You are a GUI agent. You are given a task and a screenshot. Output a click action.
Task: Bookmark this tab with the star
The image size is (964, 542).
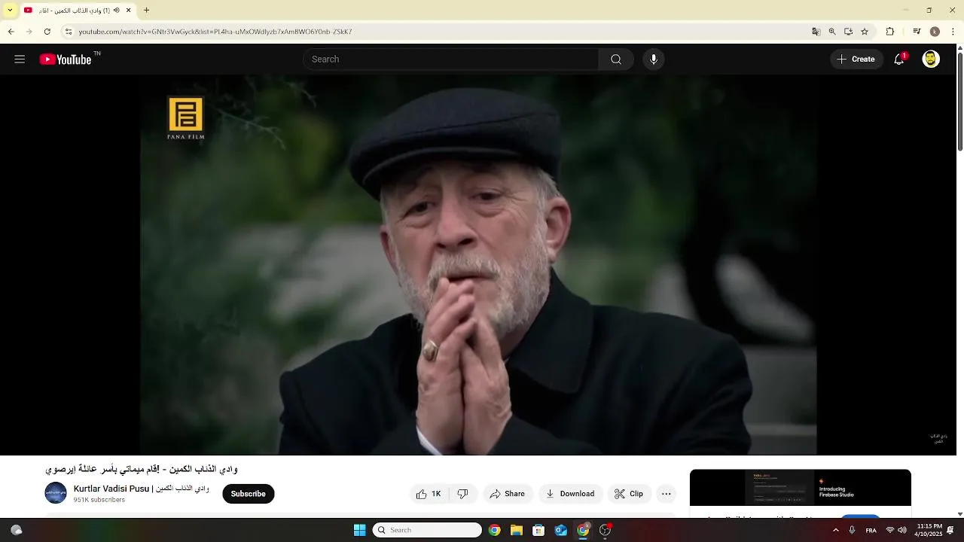click(865, 32)
